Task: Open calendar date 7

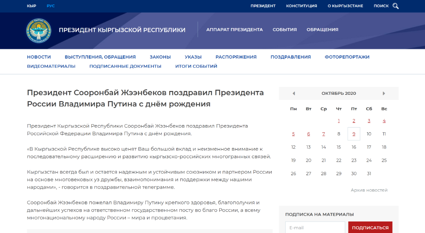Action: coord(323,134)
